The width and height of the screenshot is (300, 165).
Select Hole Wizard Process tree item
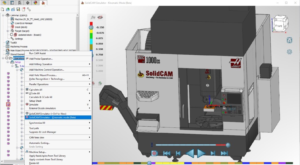(43, 50)
